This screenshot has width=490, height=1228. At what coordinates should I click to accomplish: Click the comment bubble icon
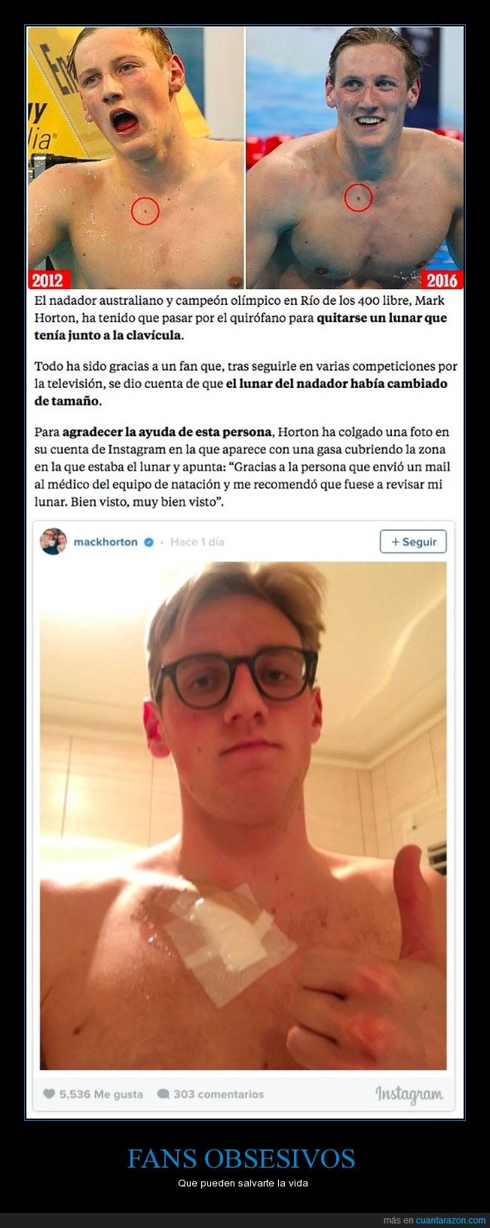pyautogui.click(x=163, y=1094)
